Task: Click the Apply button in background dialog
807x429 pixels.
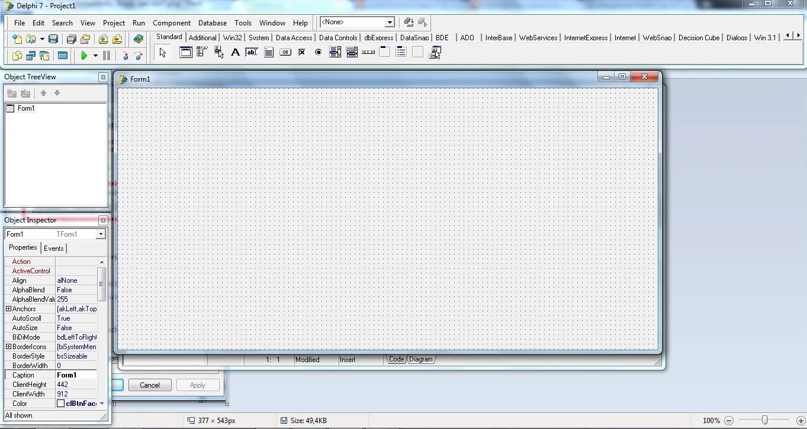Action: 198,385
